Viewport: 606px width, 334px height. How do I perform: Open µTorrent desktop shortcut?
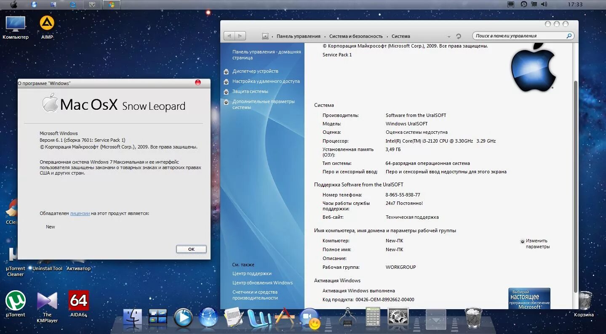(x=16, y=304)
